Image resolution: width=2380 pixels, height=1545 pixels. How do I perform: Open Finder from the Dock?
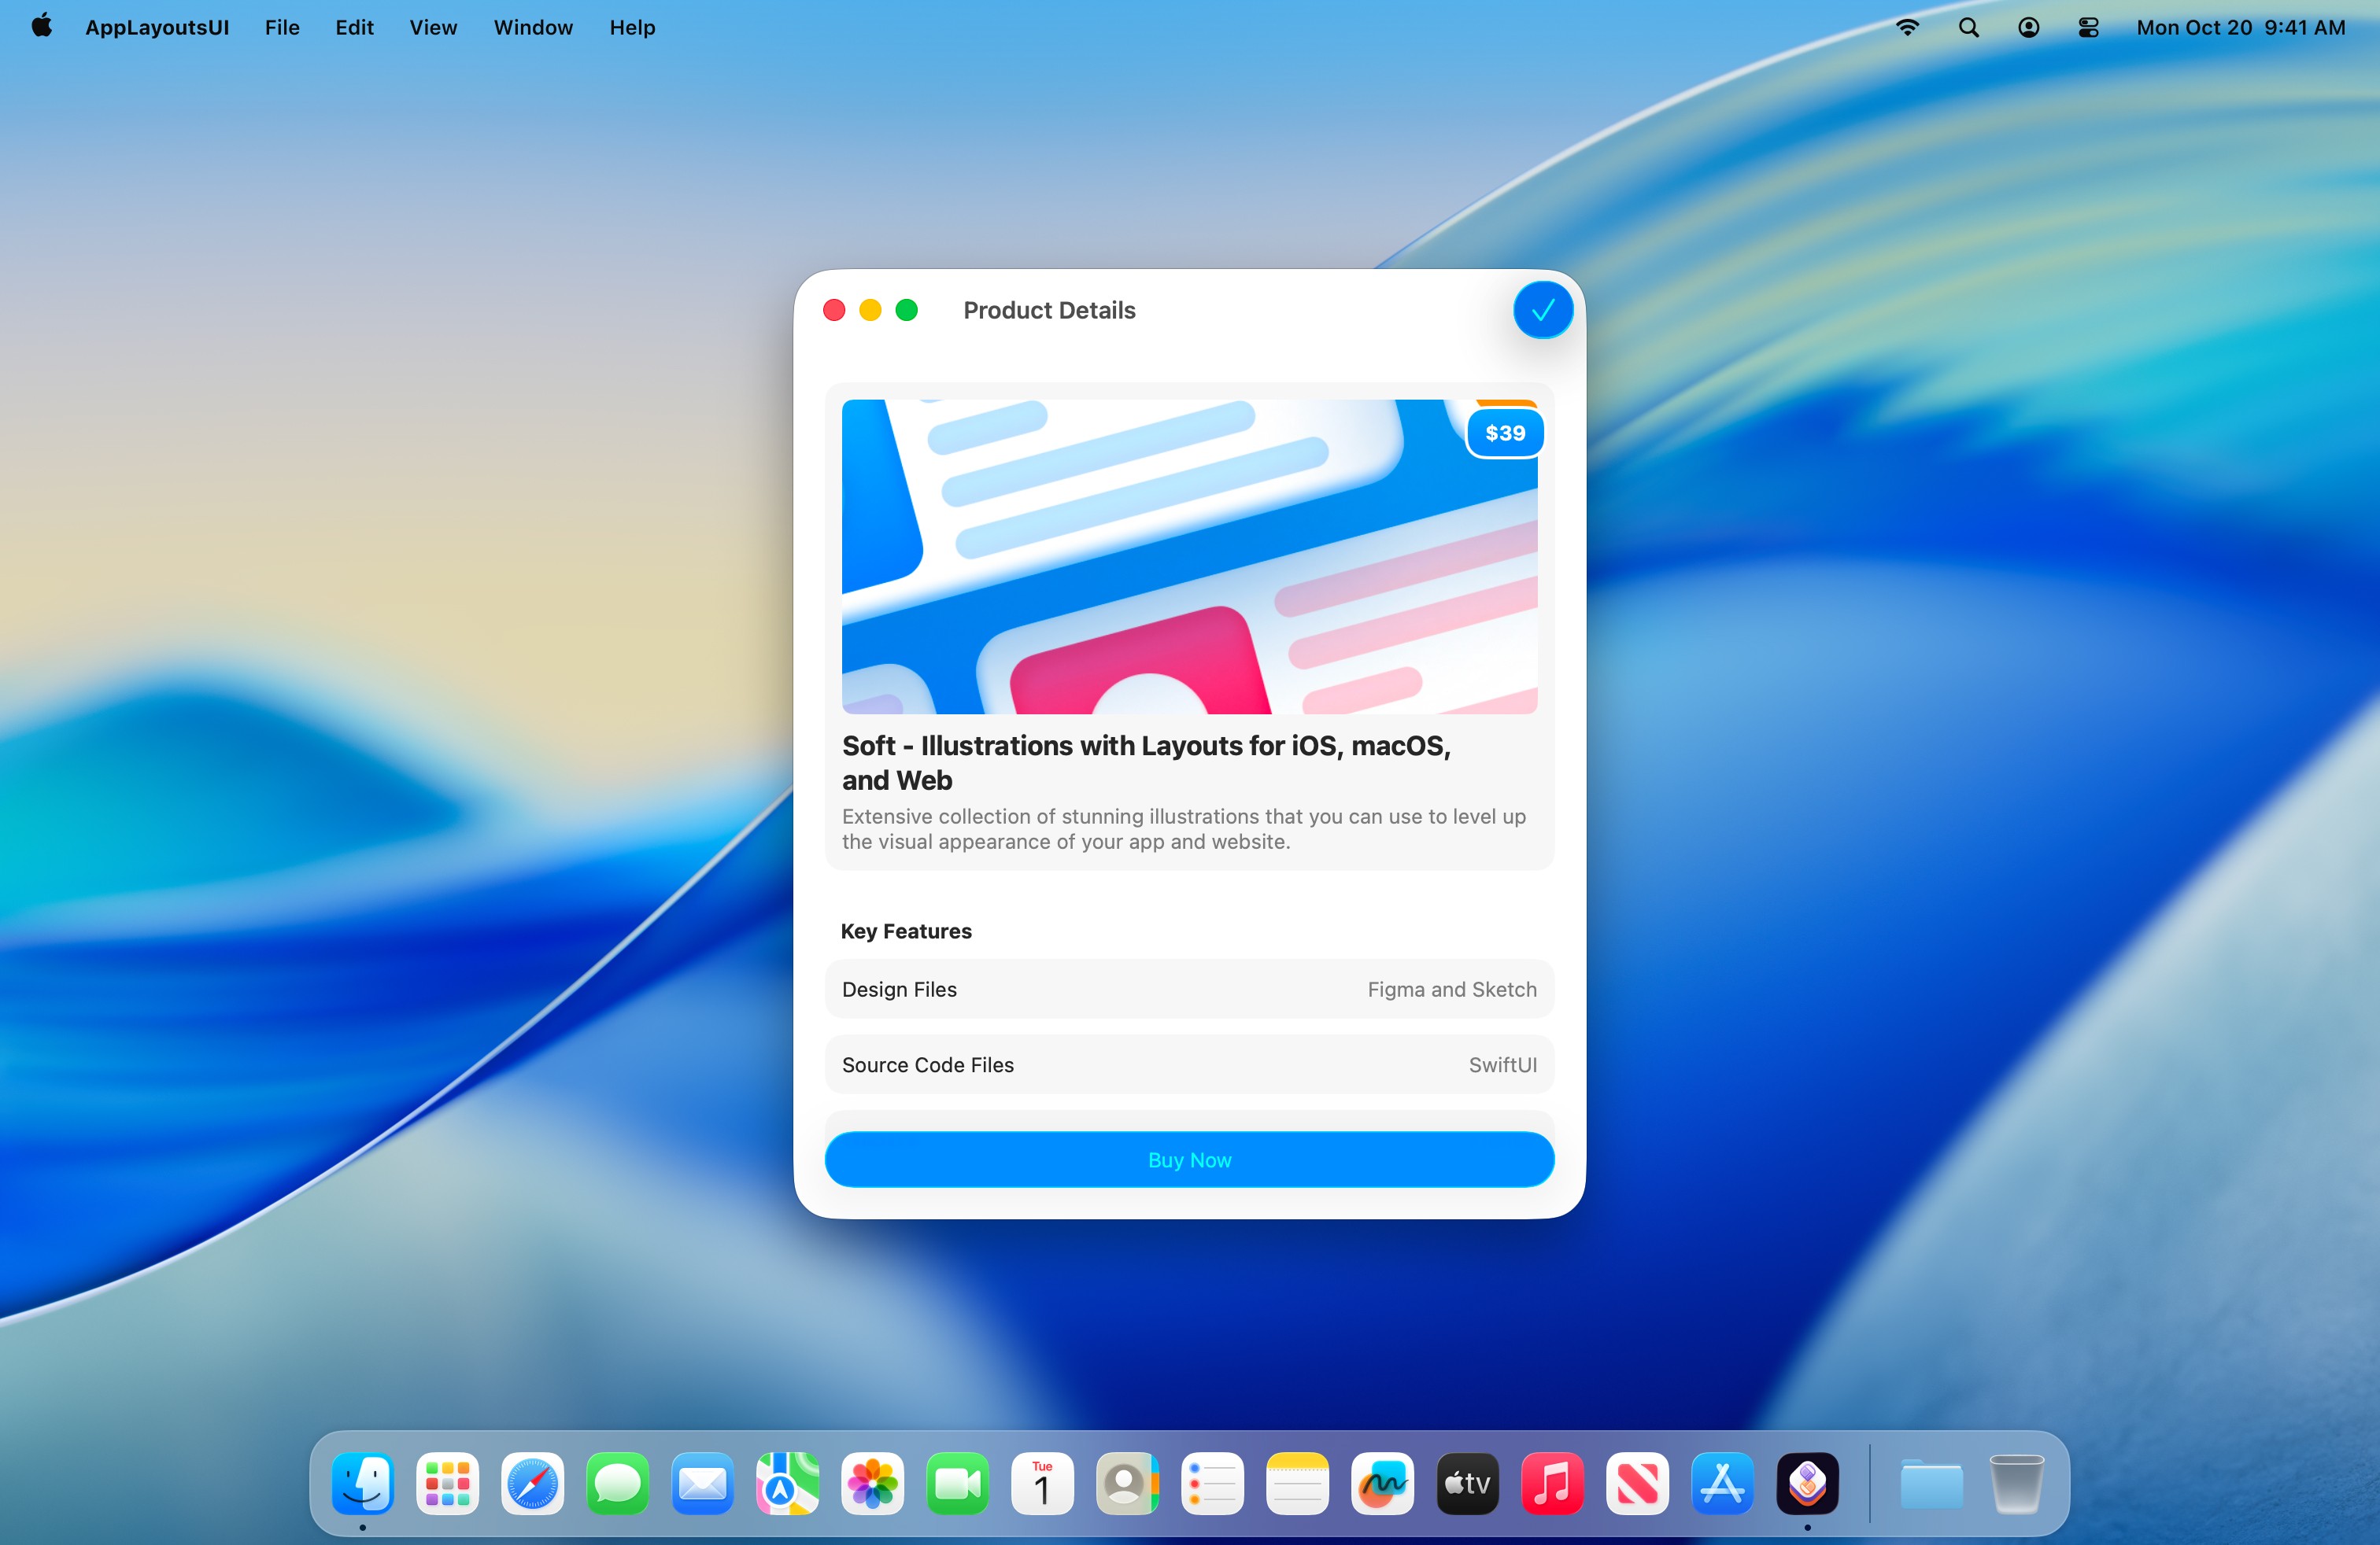(362, 1483)
